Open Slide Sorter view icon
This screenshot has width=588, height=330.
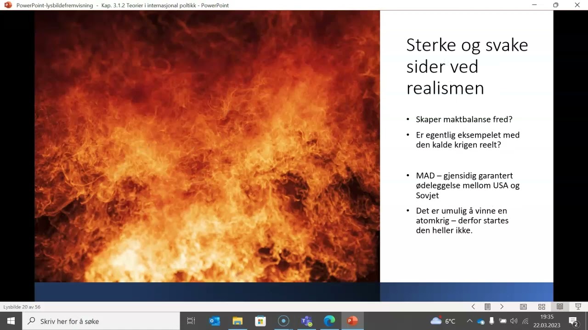[542, 307]
